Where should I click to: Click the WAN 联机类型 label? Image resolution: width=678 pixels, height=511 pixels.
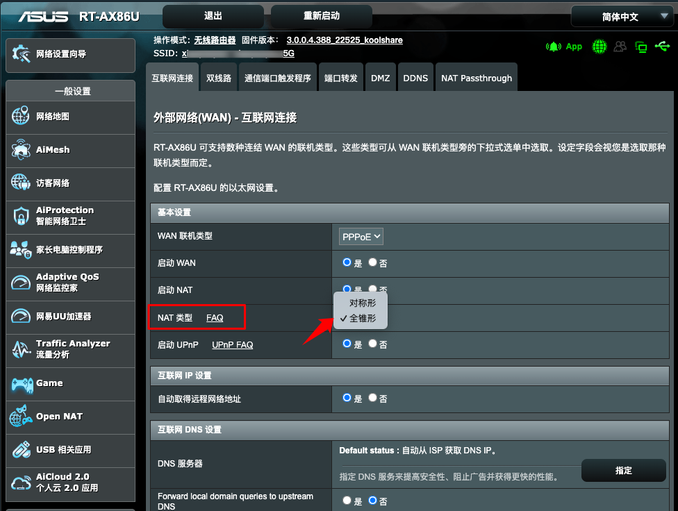point(185,236)
